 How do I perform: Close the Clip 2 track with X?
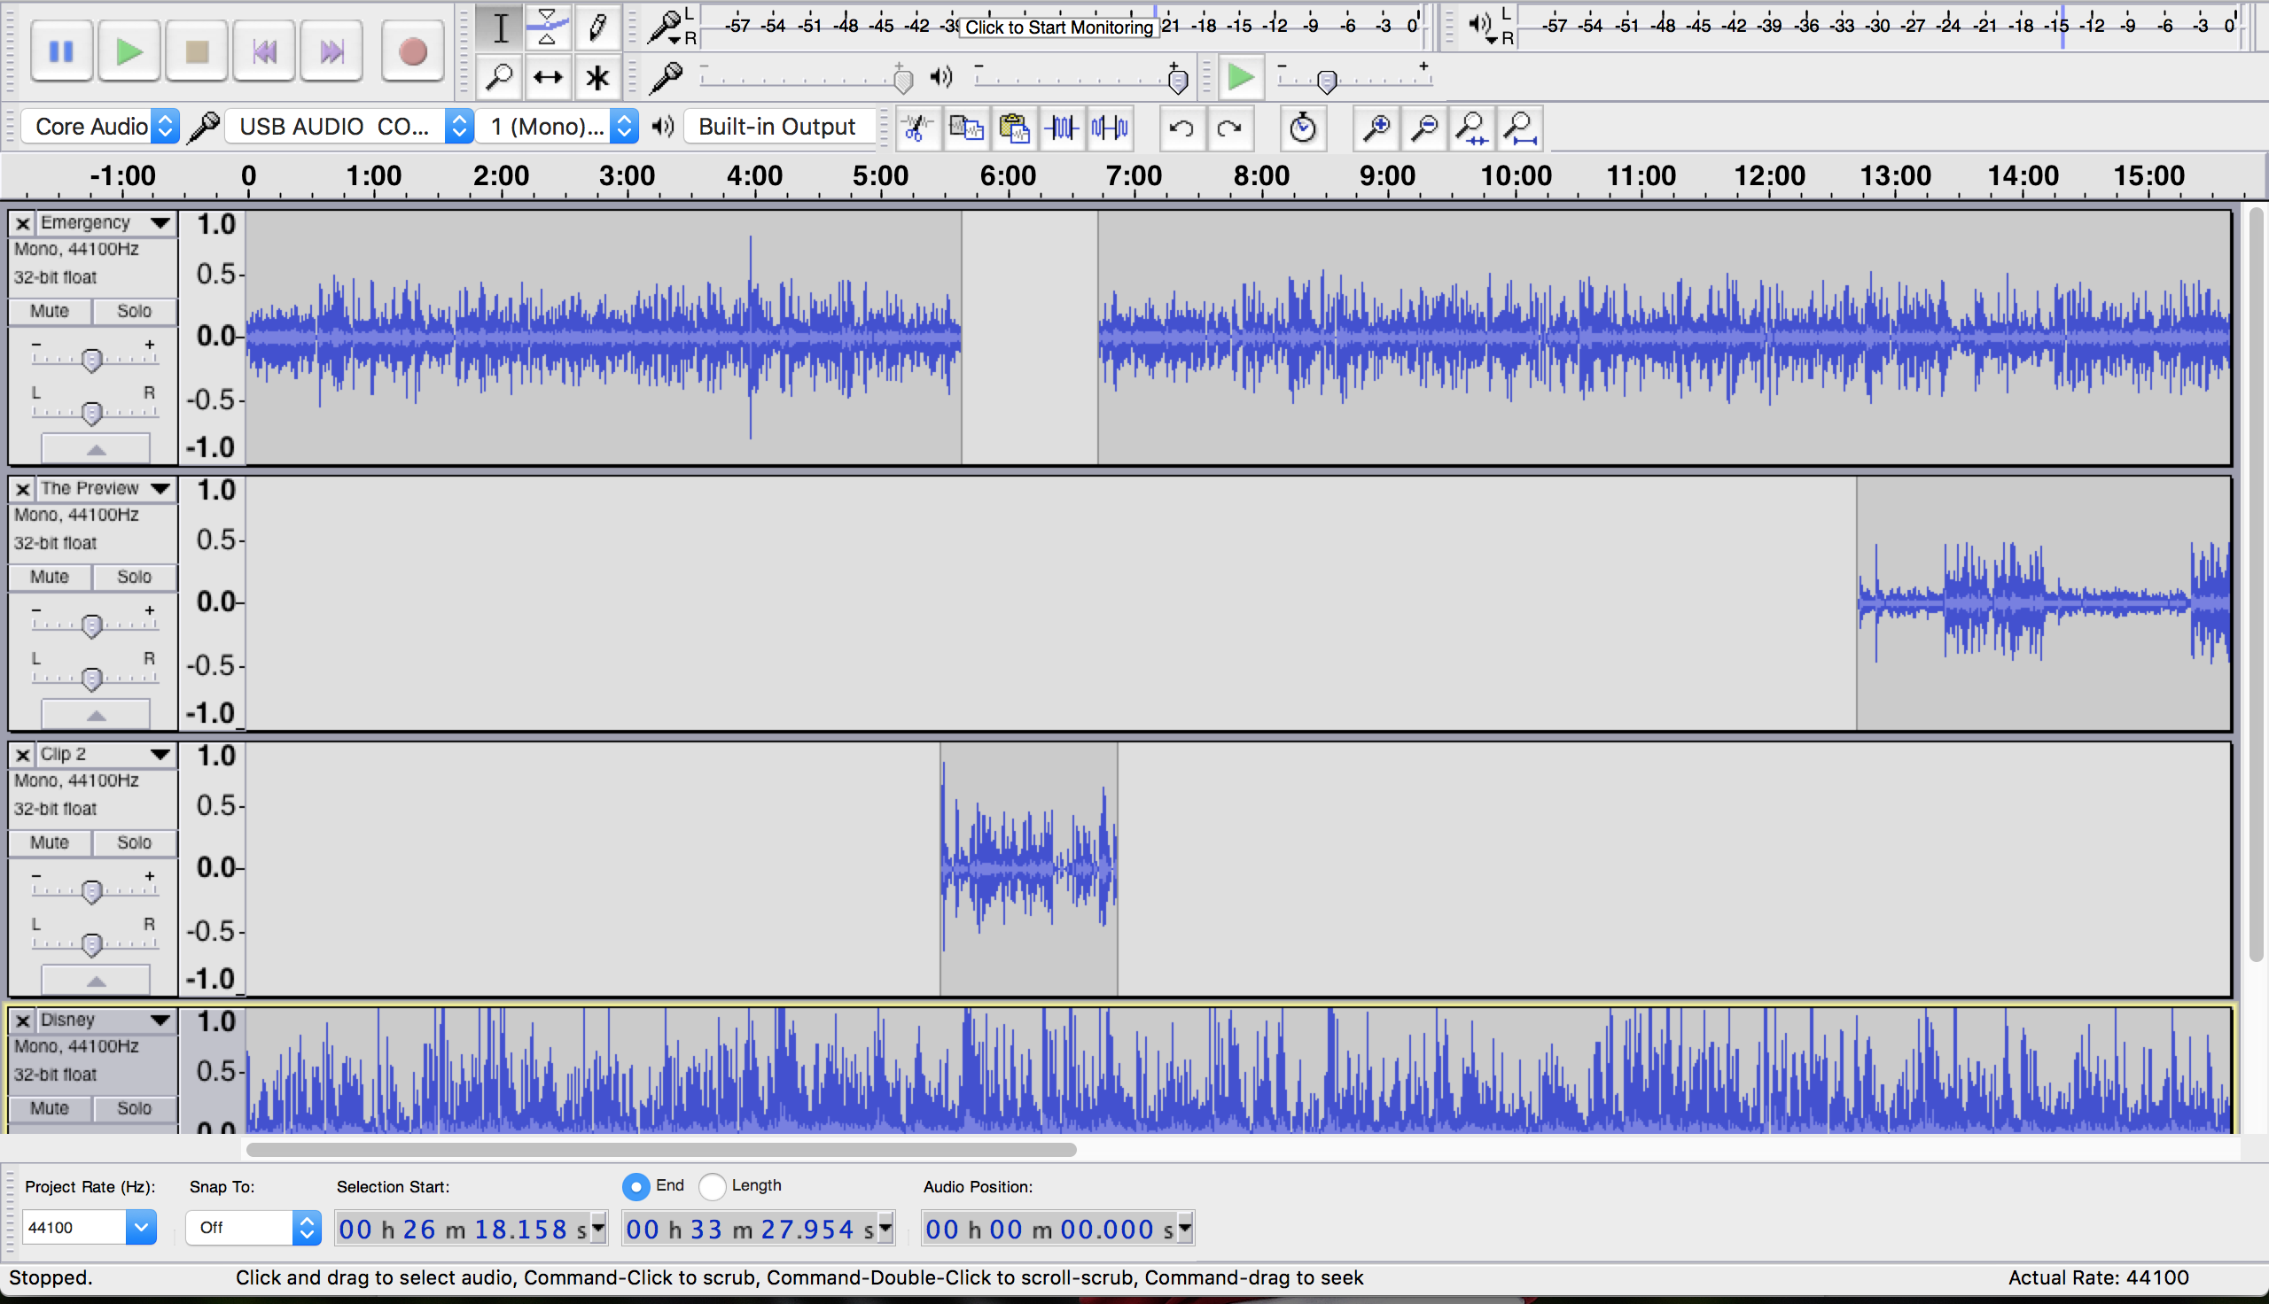coord(23,755)
